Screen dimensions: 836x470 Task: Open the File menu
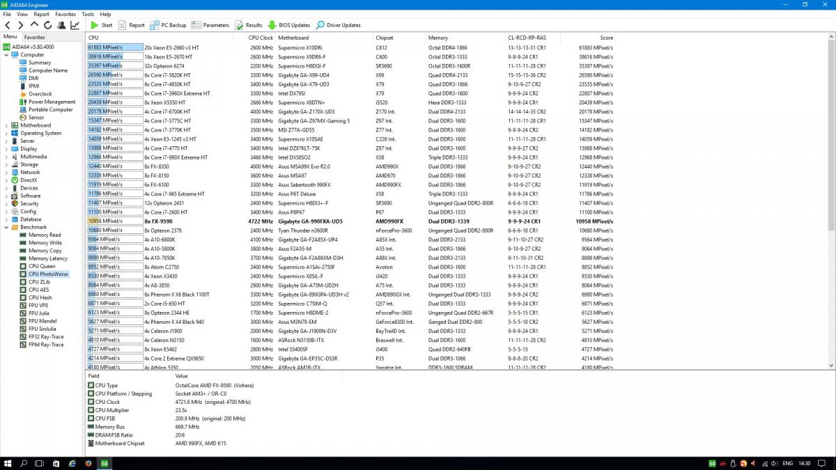7,14
